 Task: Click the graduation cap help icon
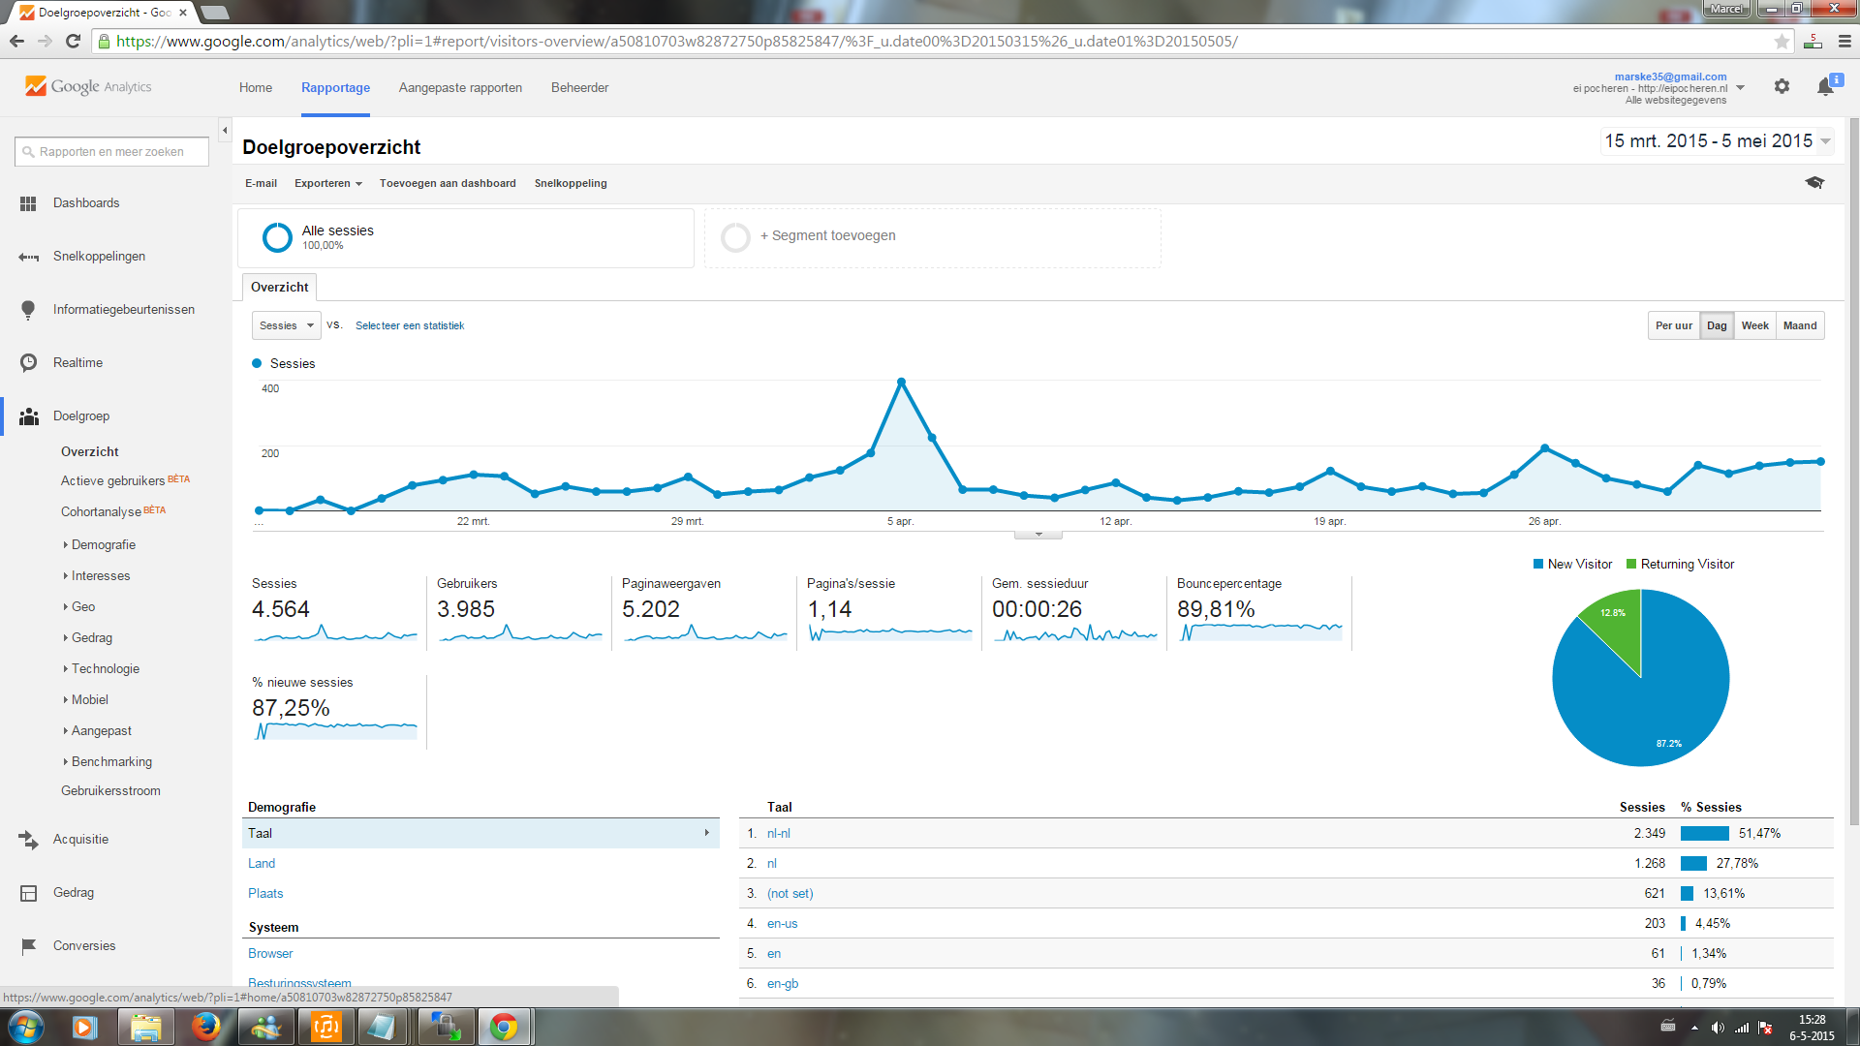point(1814,182)
